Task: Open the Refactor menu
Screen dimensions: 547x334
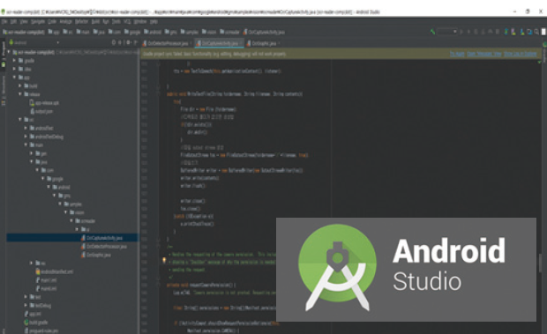Action: point(82,22)
